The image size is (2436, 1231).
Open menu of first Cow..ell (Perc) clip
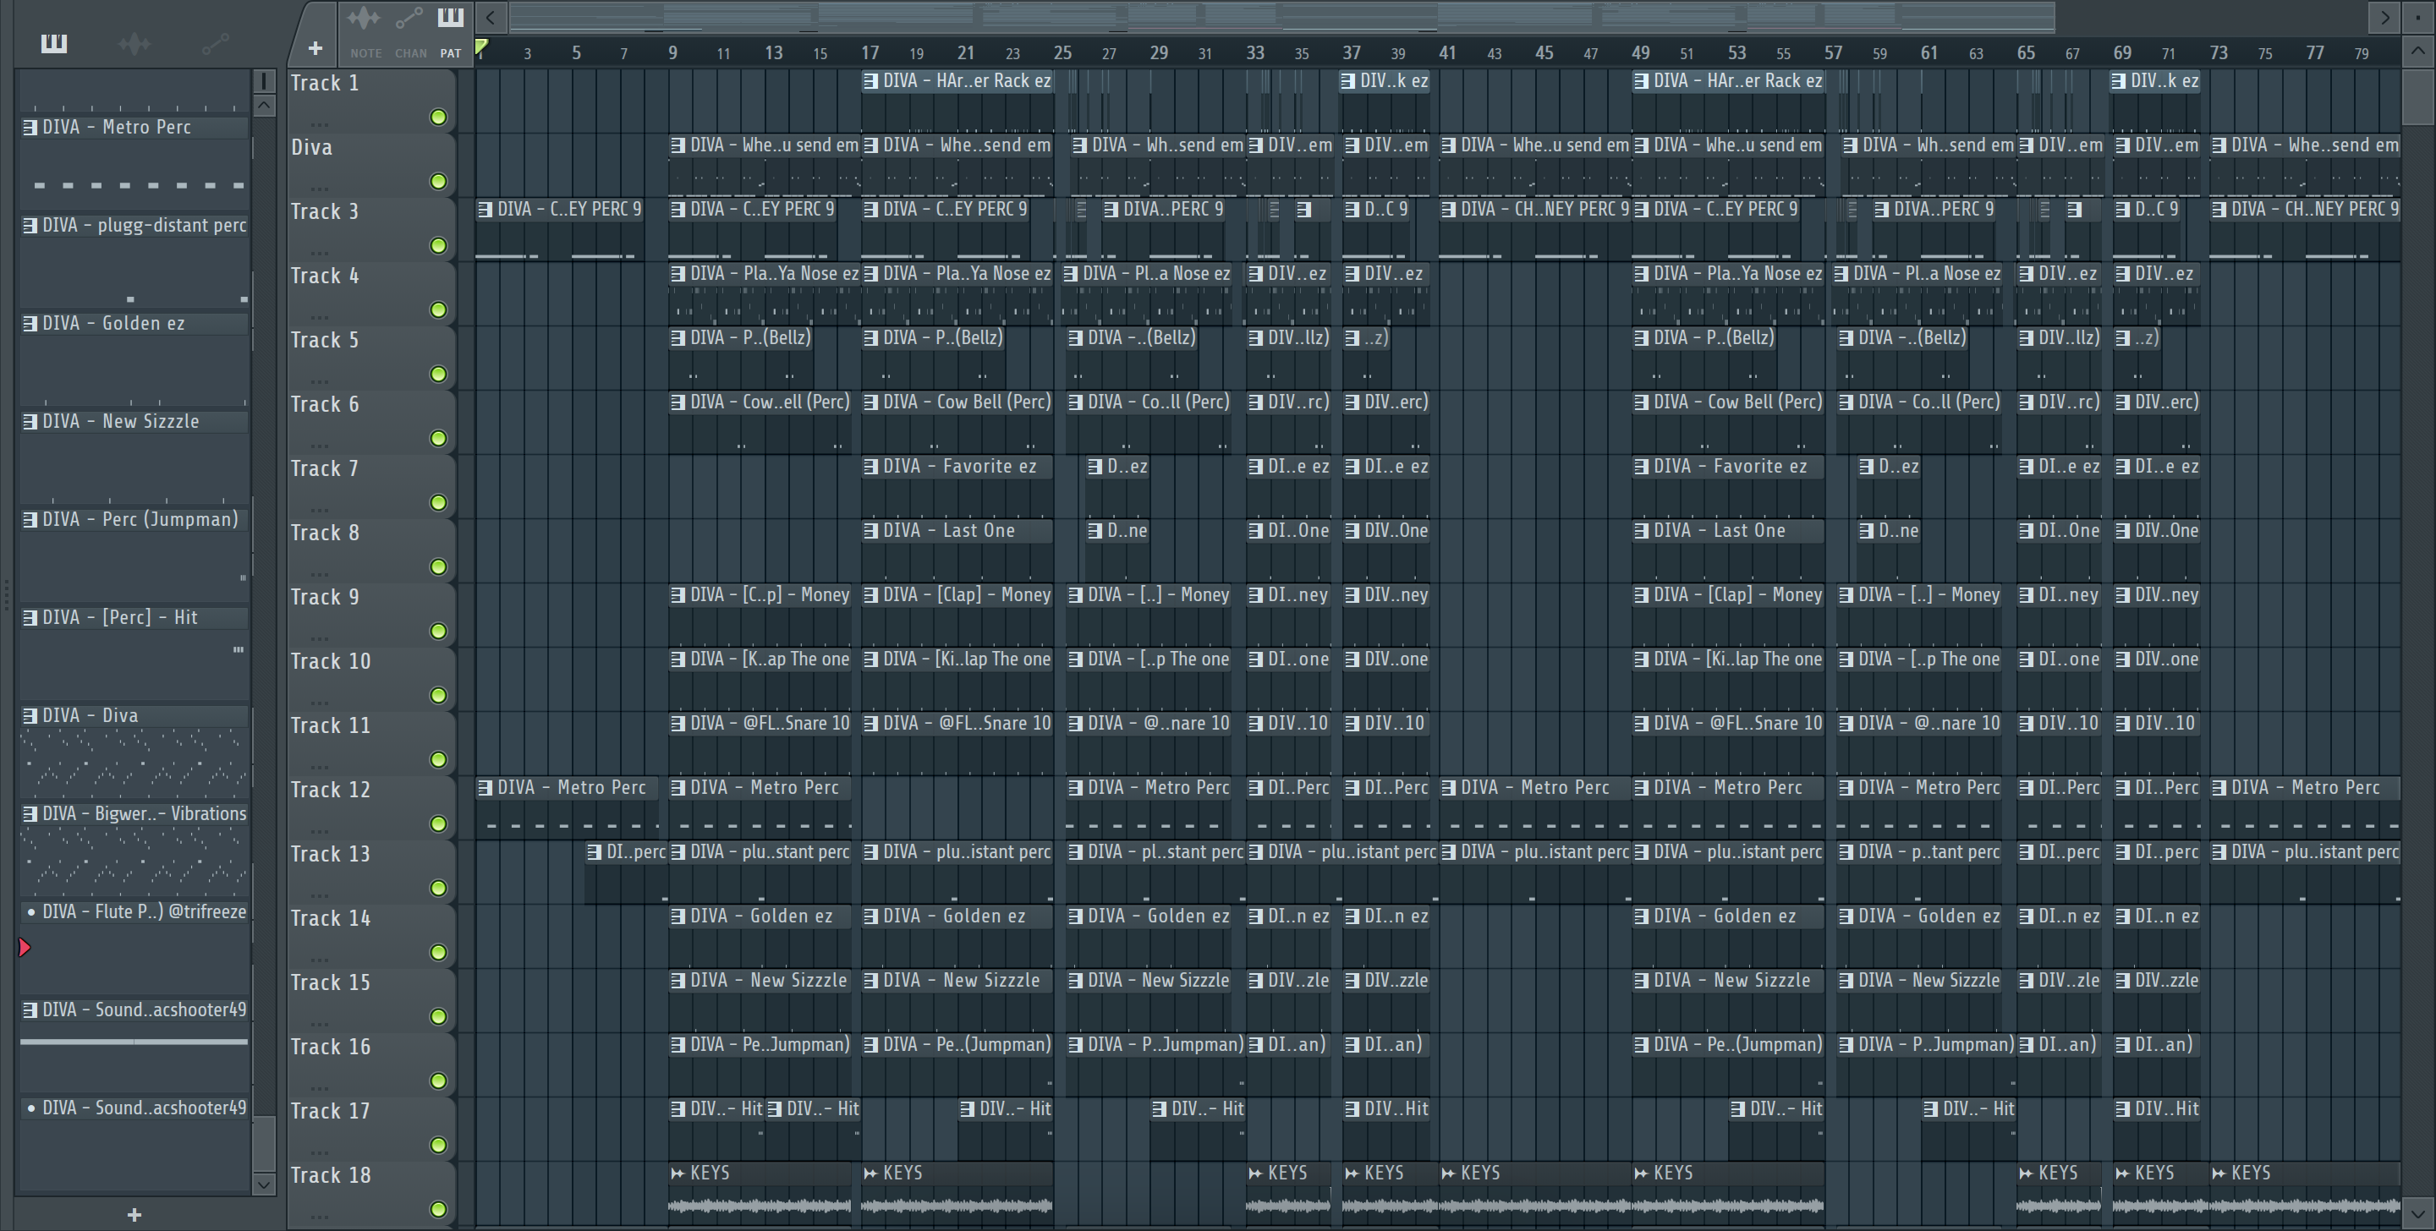point(677,402)
